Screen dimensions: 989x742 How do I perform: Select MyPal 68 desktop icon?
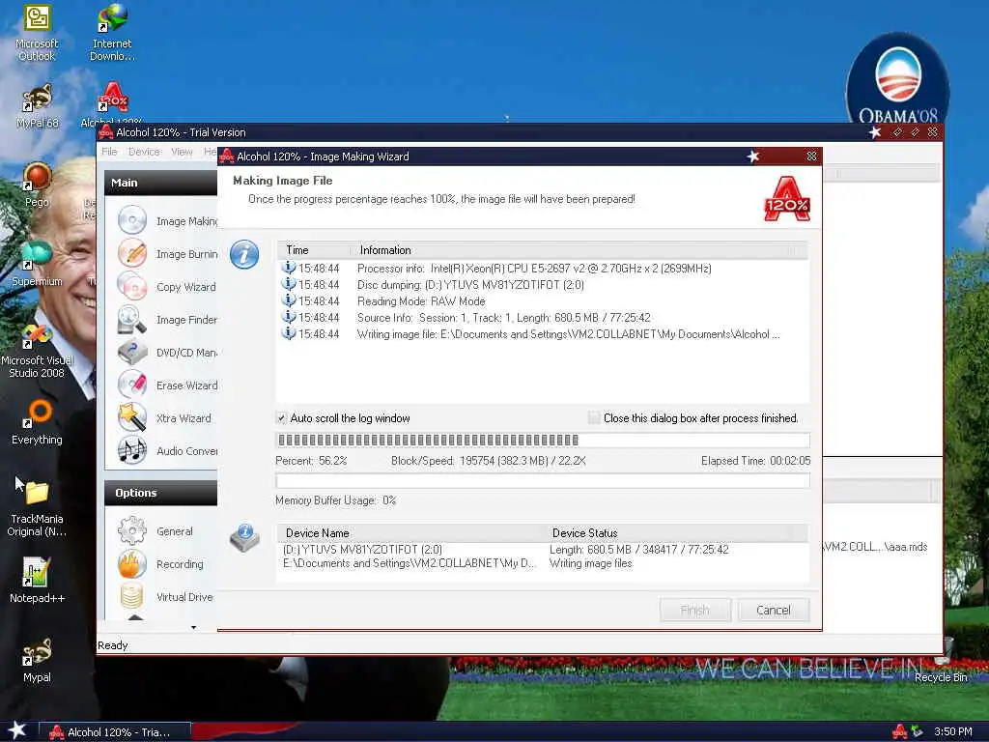(37, 106)
